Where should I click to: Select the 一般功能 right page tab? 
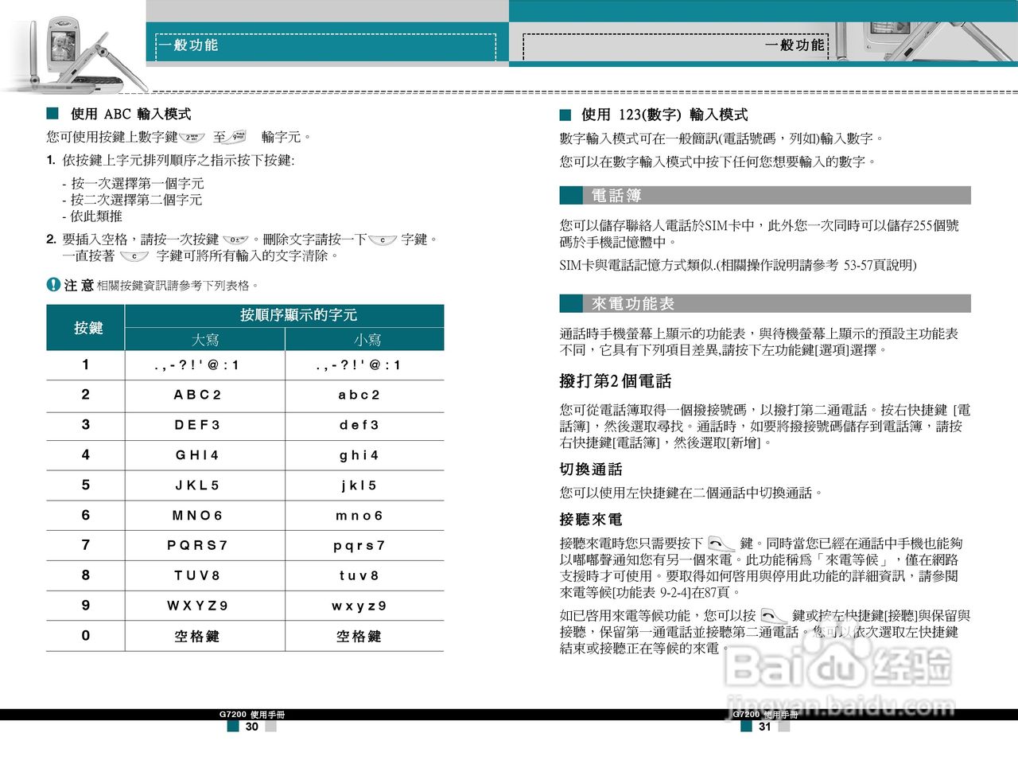795,45
